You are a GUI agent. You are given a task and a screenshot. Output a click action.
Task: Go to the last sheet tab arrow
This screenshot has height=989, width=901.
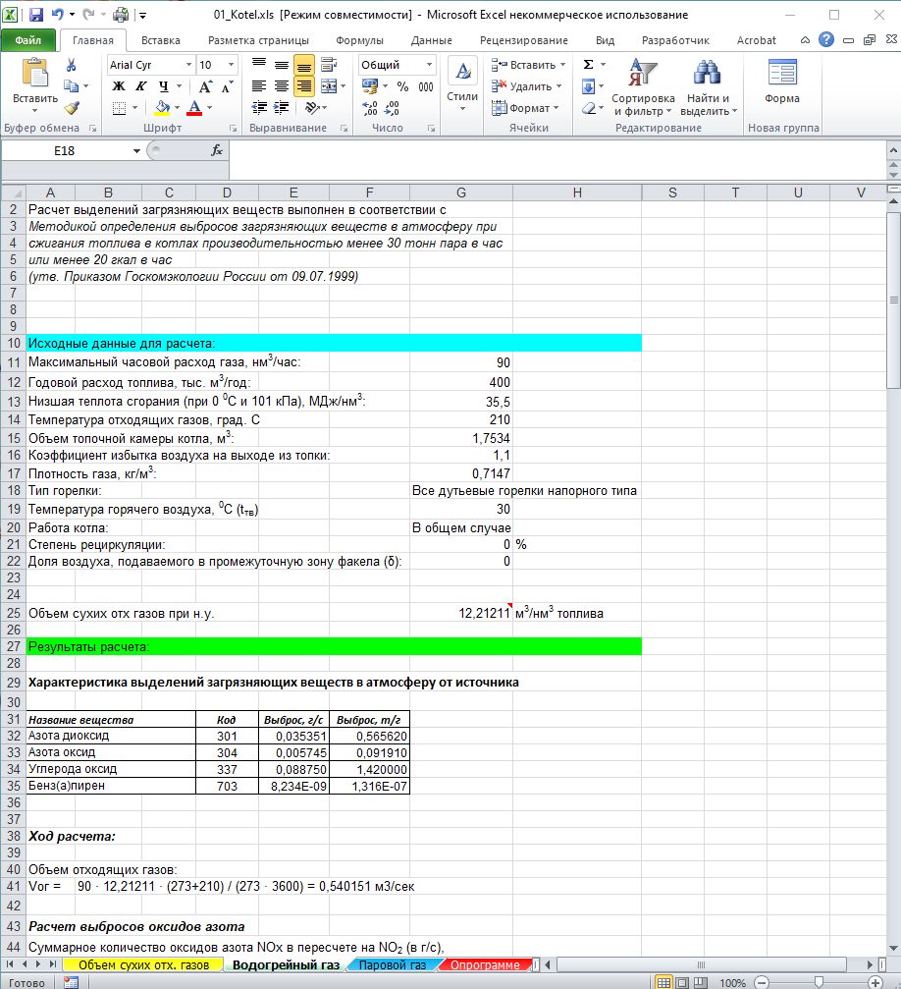point(53,964)
